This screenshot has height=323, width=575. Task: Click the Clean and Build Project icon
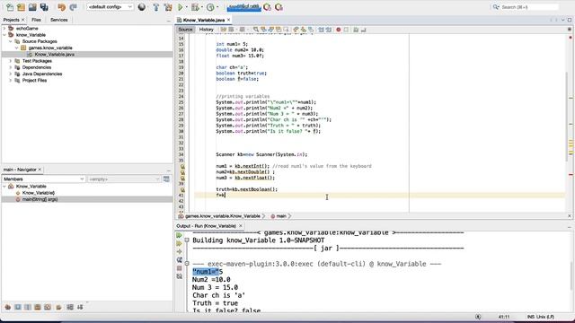(168, 7)
